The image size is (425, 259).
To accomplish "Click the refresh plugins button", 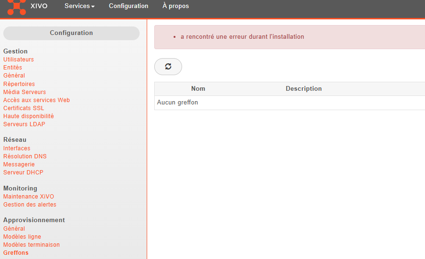I will click(168, 67).
